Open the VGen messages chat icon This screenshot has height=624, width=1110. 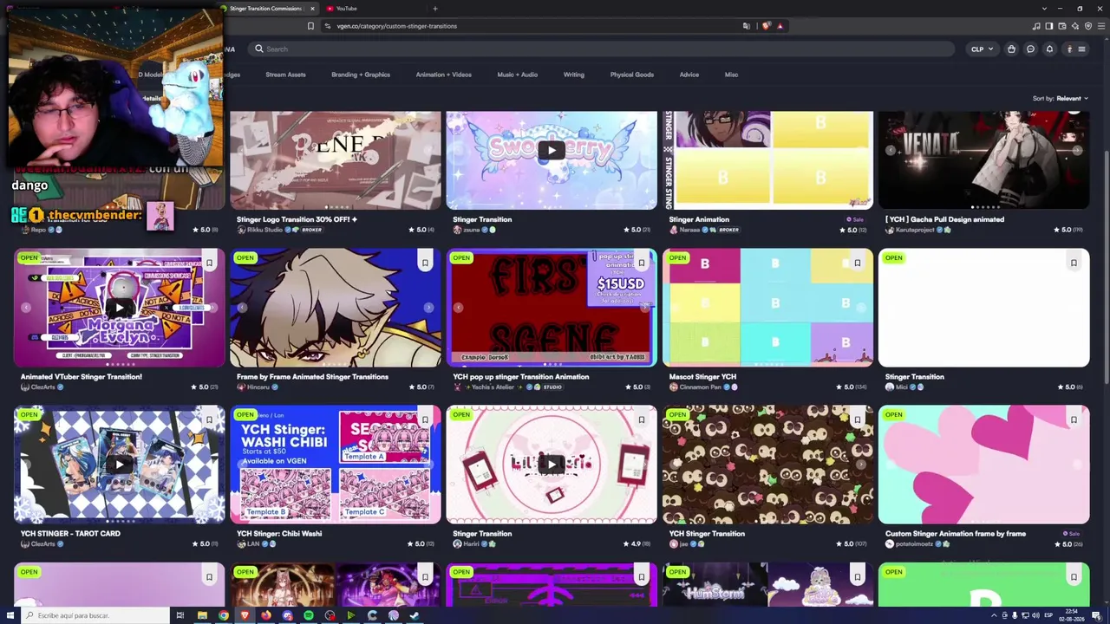tap(1030, 49)
